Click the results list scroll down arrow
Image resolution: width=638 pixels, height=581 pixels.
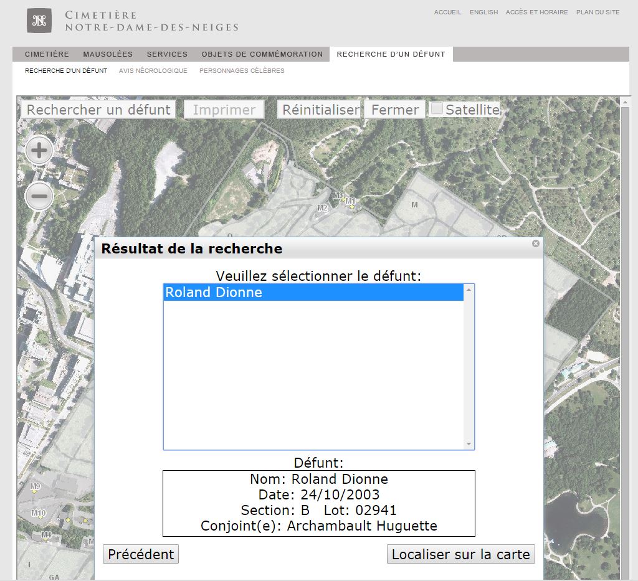point(469,444)
